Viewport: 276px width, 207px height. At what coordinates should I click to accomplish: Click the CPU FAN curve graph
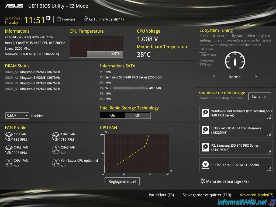[x=137, y=153]
